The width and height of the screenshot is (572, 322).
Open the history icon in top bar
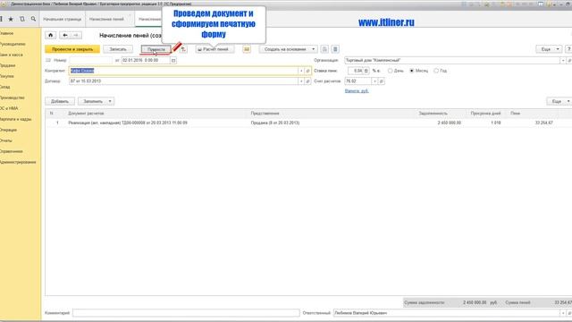click(x=22, y=19)
